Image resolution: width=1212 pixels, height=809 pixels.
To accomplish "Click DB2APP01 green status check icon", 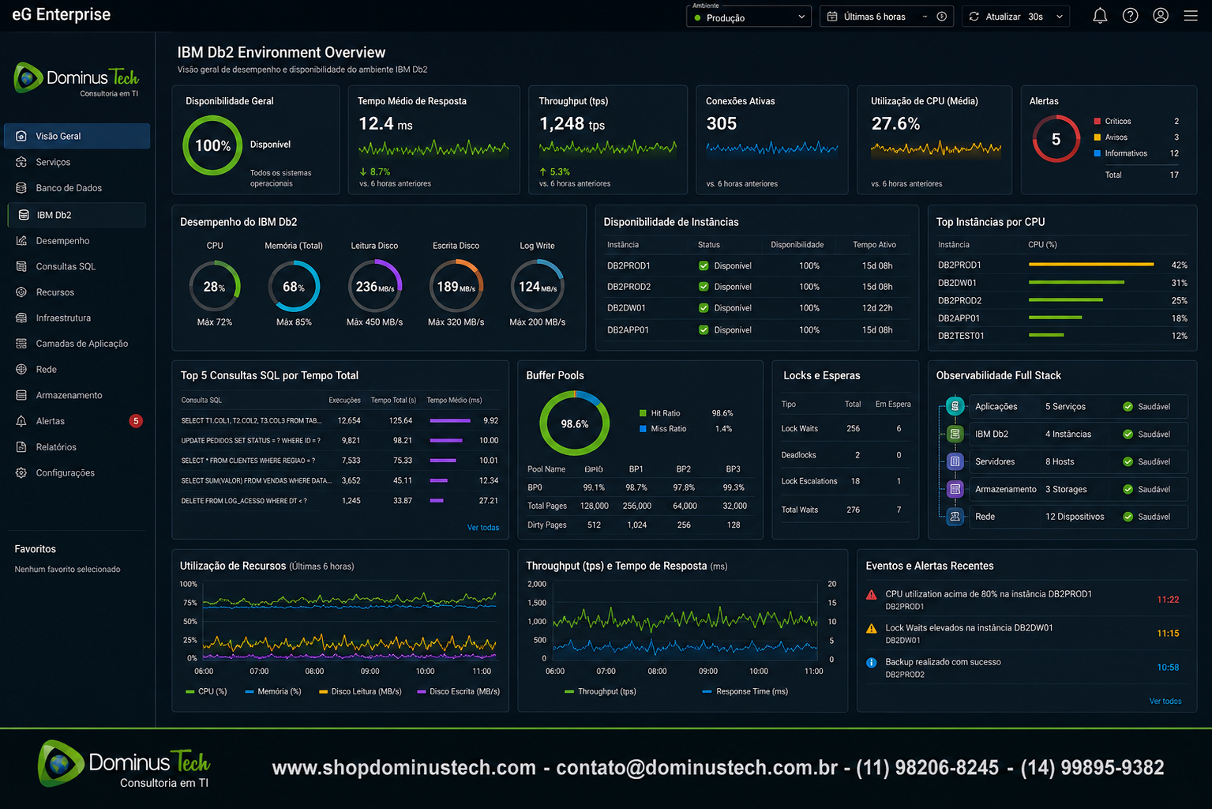I will pyautogui.click(x=704, y=329).
